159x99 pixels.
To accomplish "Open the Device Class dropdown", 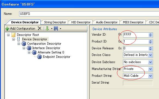I will pyautogui.click(x=150, y=55).
